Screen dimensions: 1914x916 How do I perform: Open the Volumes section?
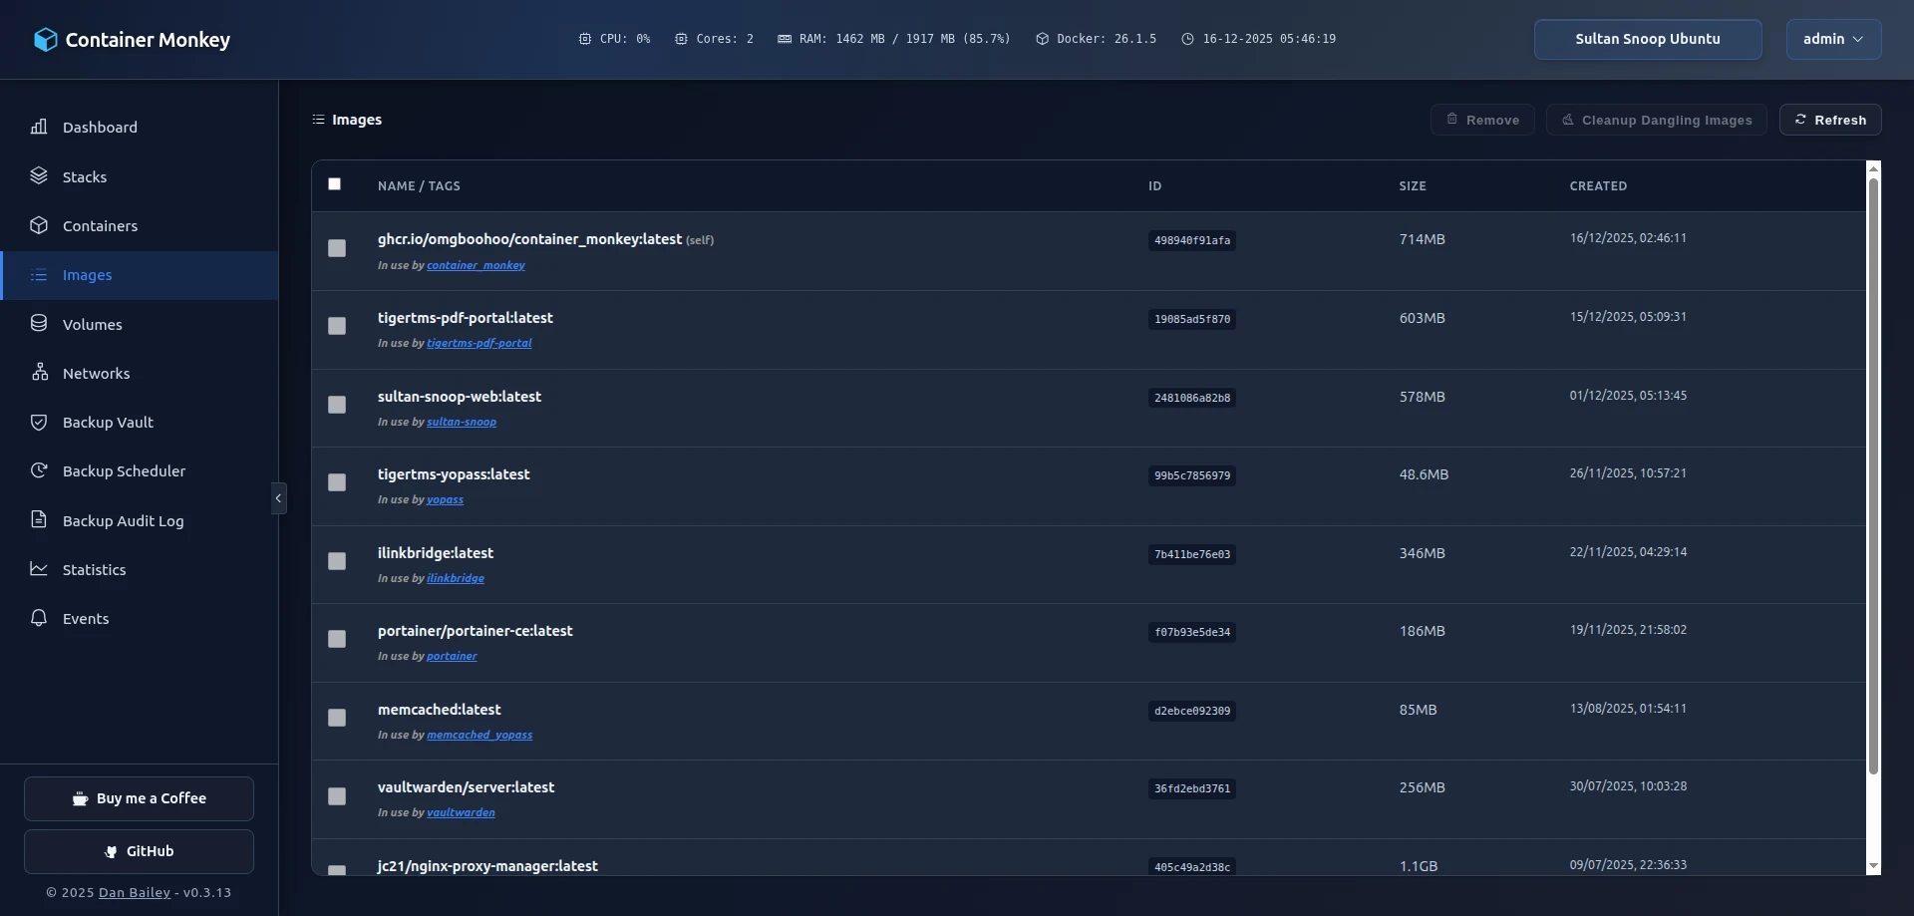tap(92, 324)
